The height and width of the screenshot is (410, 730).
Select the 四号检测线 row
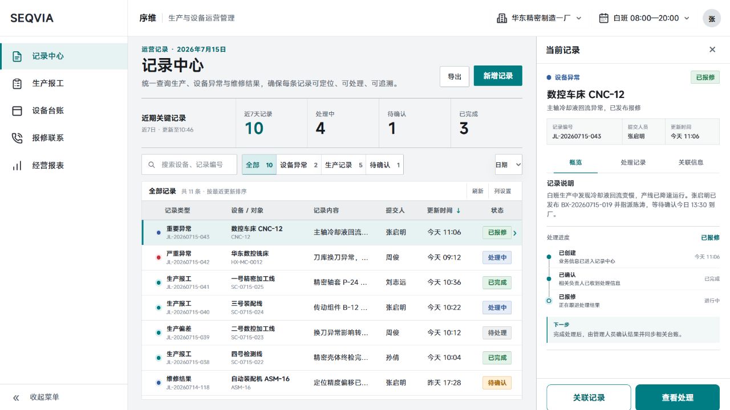coord(332,358)
